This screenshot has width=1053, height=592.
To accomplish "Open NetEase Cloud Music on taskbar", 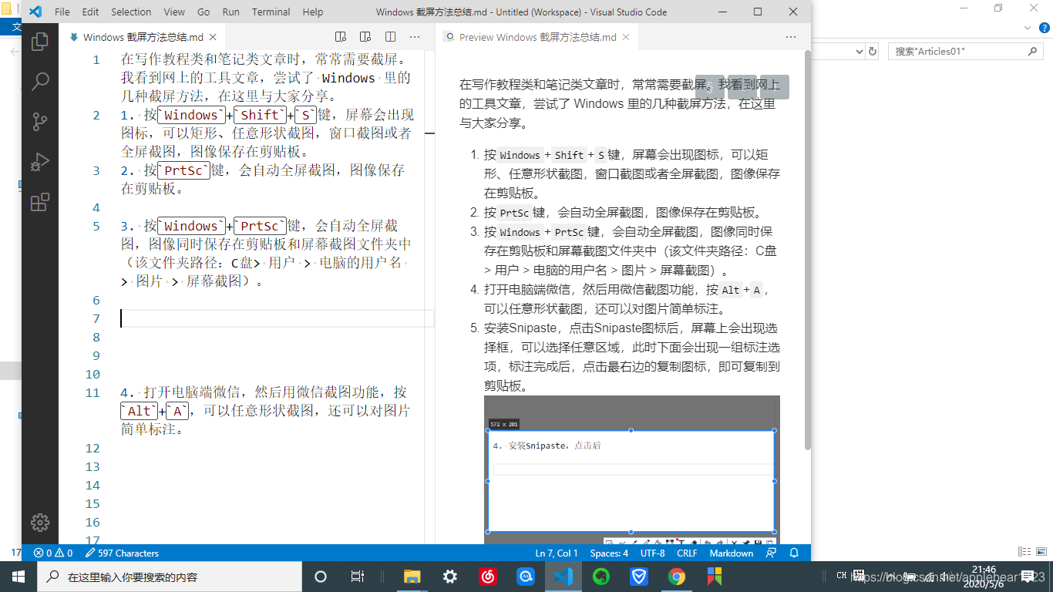I will 488,576.
